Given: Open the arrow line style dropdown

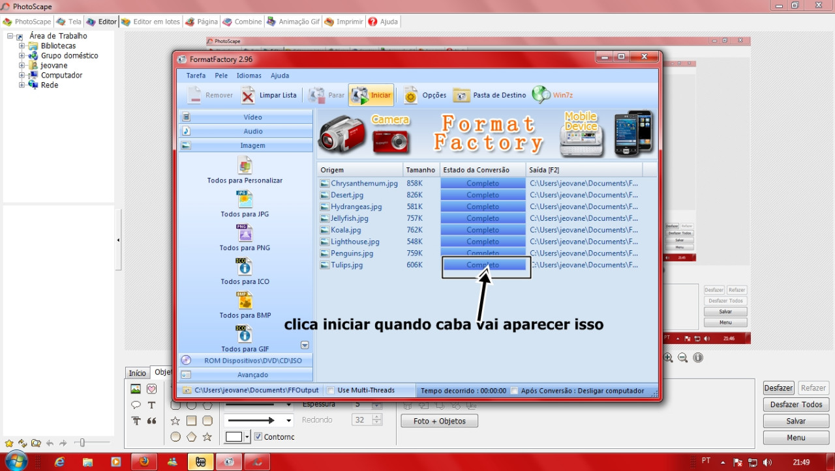Looking at the screenshot, I should (x=289, y=421).
